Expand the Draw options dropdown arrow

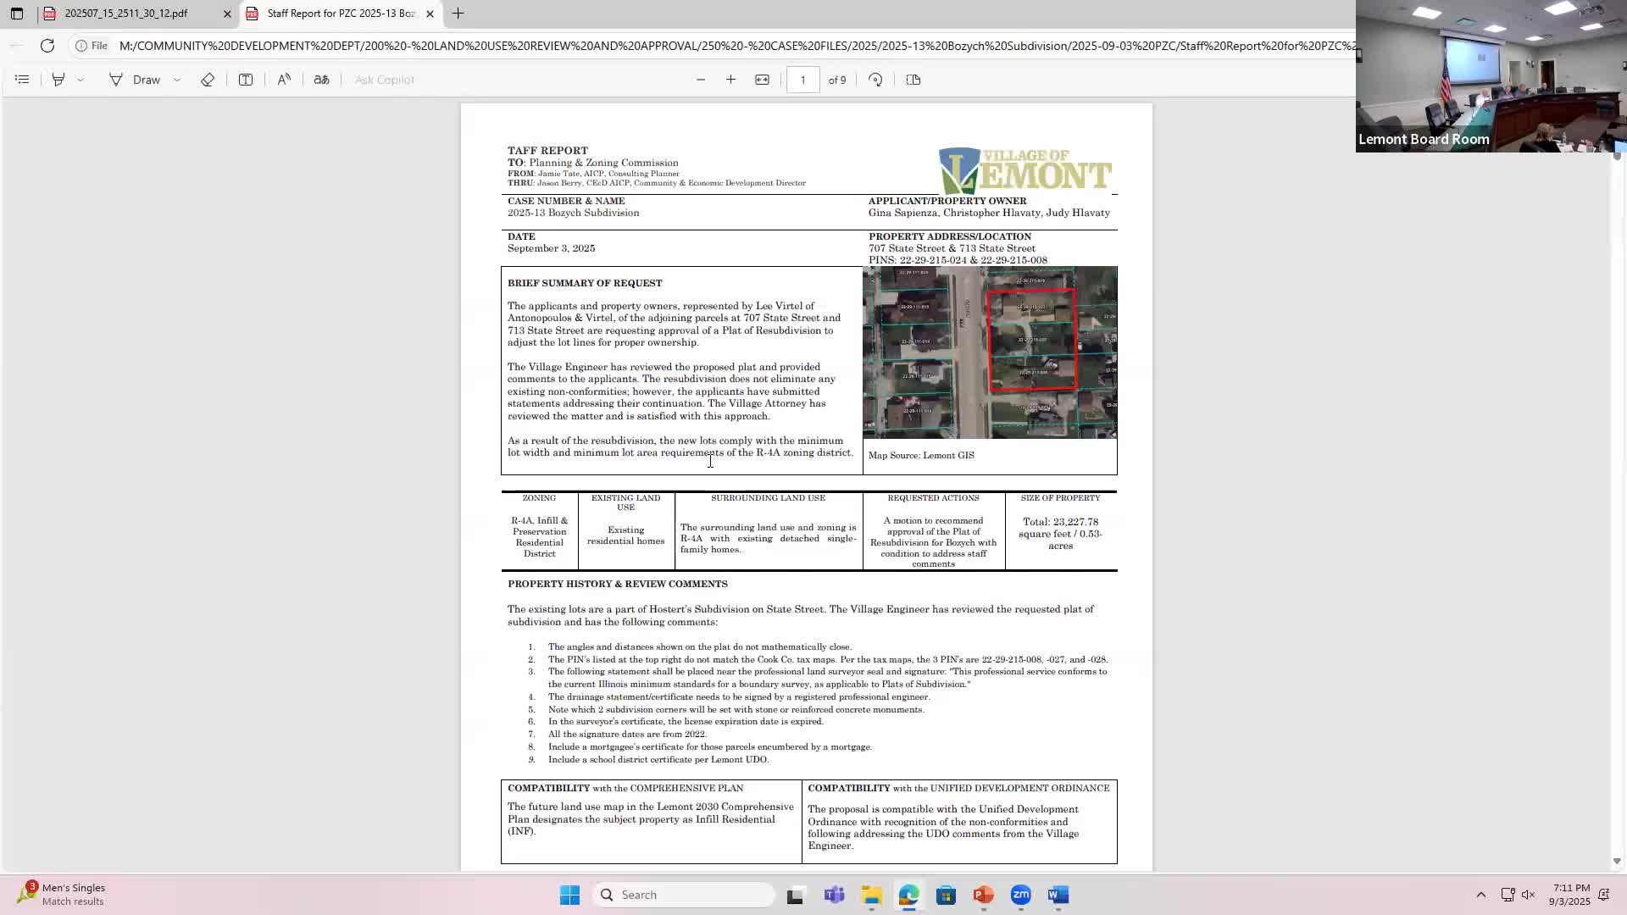click(177, 80)
